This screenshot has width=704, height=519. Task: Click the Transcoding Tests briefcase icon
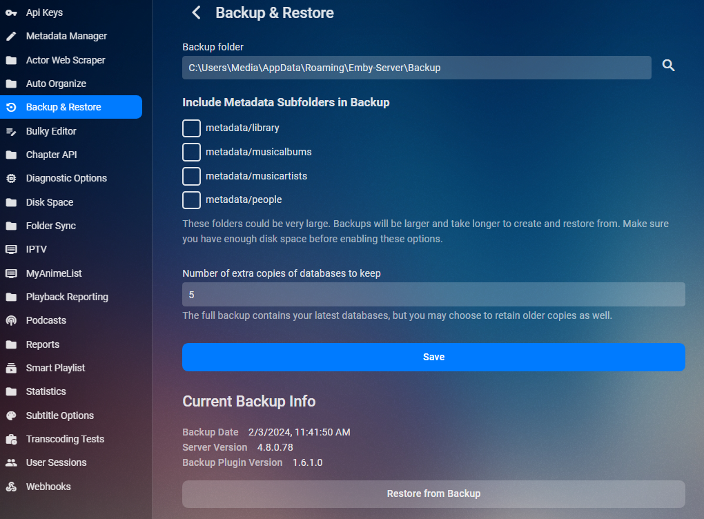(x=11, y=439)
